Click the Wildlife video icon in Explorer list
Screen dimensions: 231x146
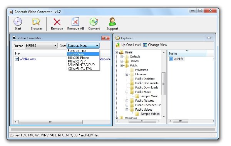171,59
